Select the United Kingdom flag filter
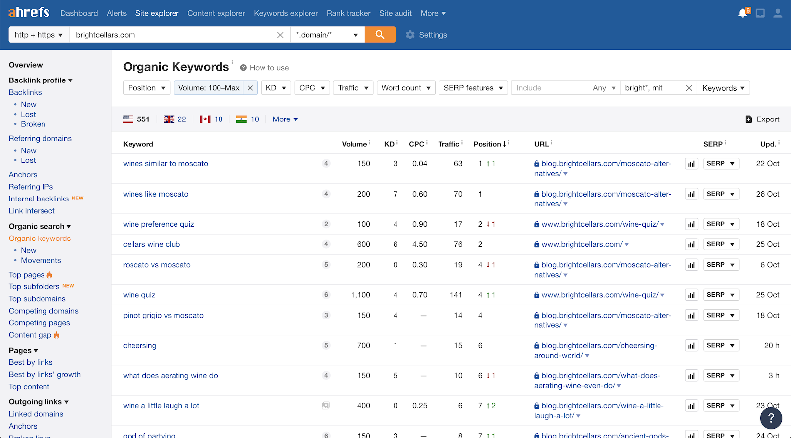Image resolution: width=791 pixels, height=438 pixels. 169,119
